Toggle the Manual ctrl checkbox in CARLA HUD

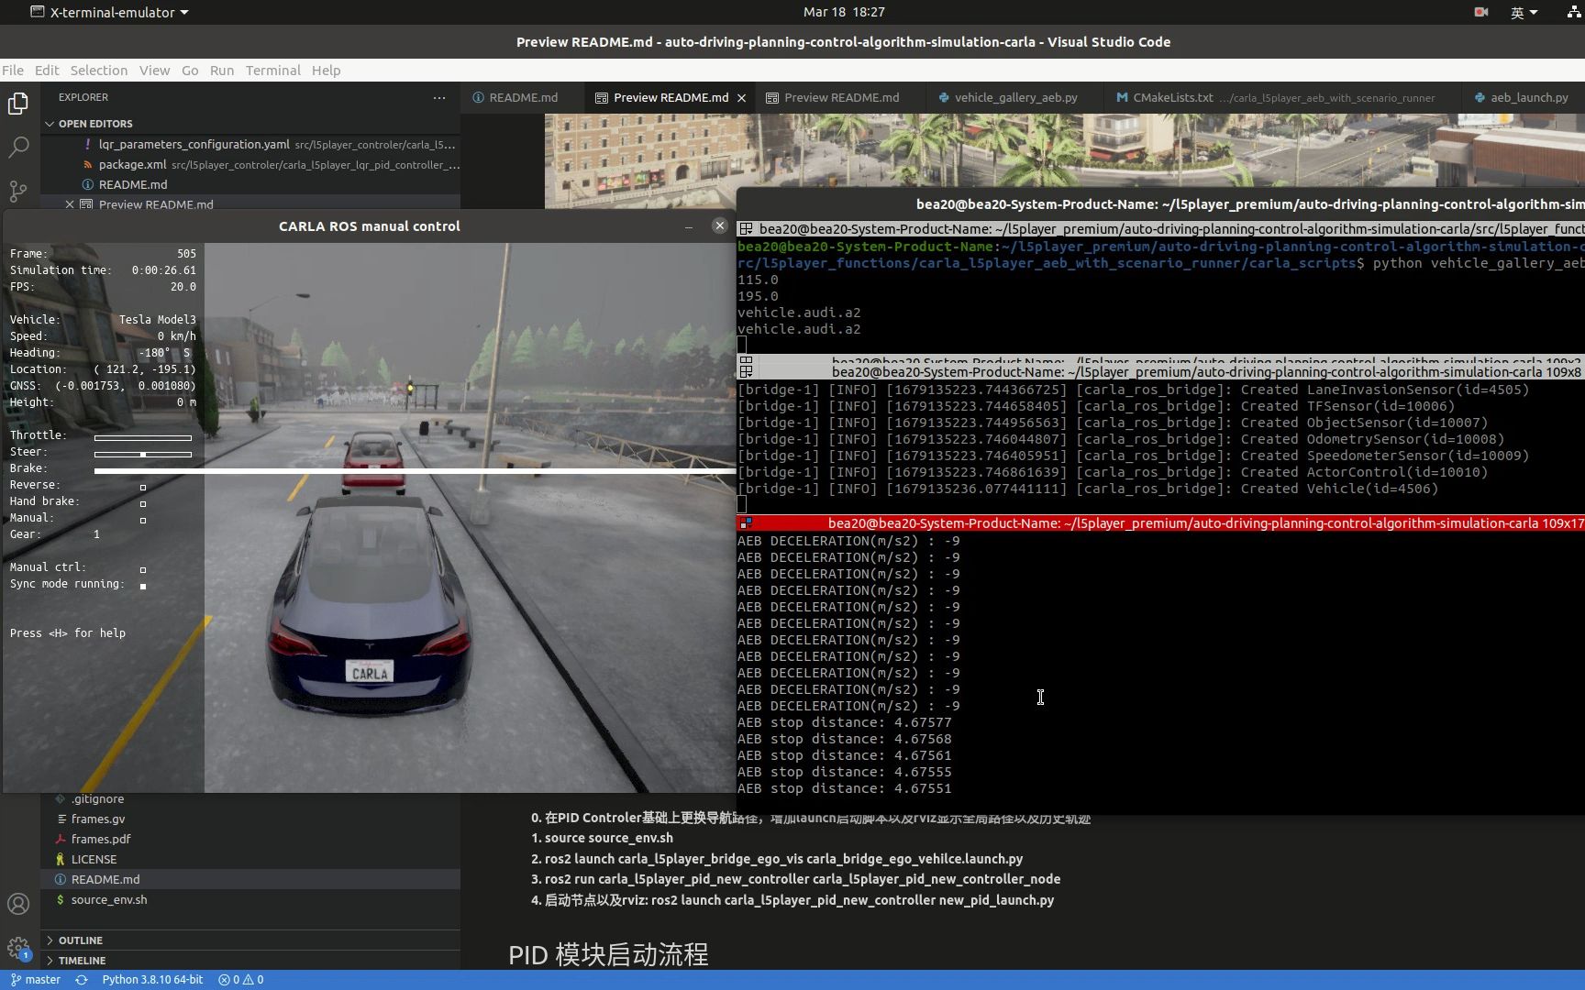click(143, 569)
